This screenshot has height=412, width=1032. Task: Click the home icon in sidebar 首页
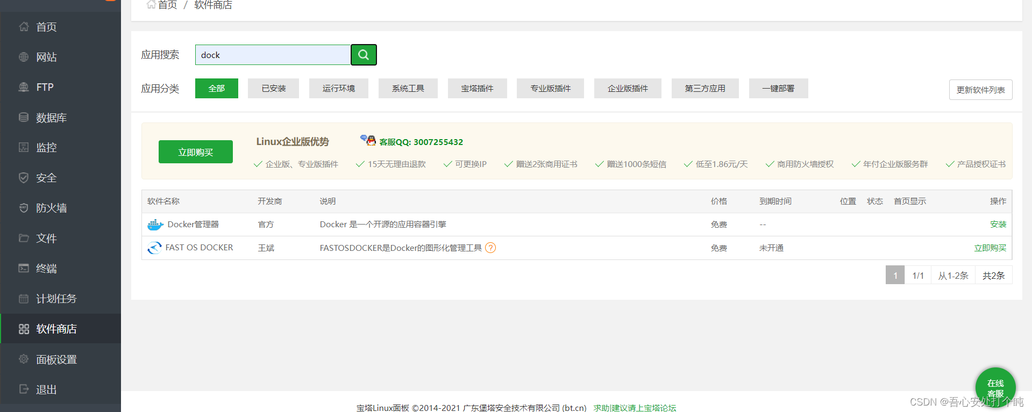[24, 26]
